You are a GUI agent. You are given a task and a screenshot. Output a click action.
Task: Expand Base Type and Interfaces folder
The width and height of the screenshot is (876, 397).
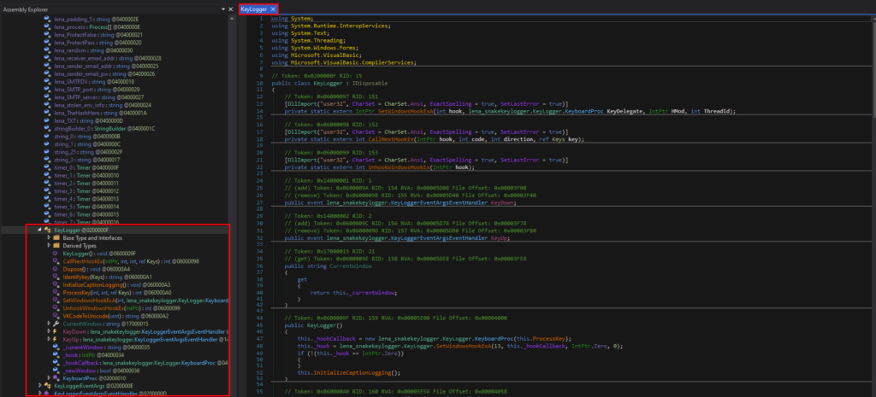pos(47,238)
